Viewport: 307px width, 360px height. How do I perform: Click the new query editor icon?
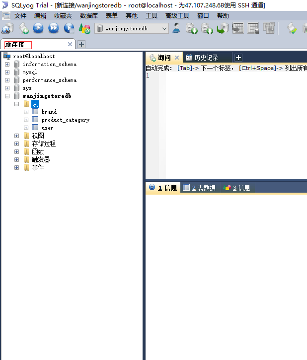(x=23, y=28)
